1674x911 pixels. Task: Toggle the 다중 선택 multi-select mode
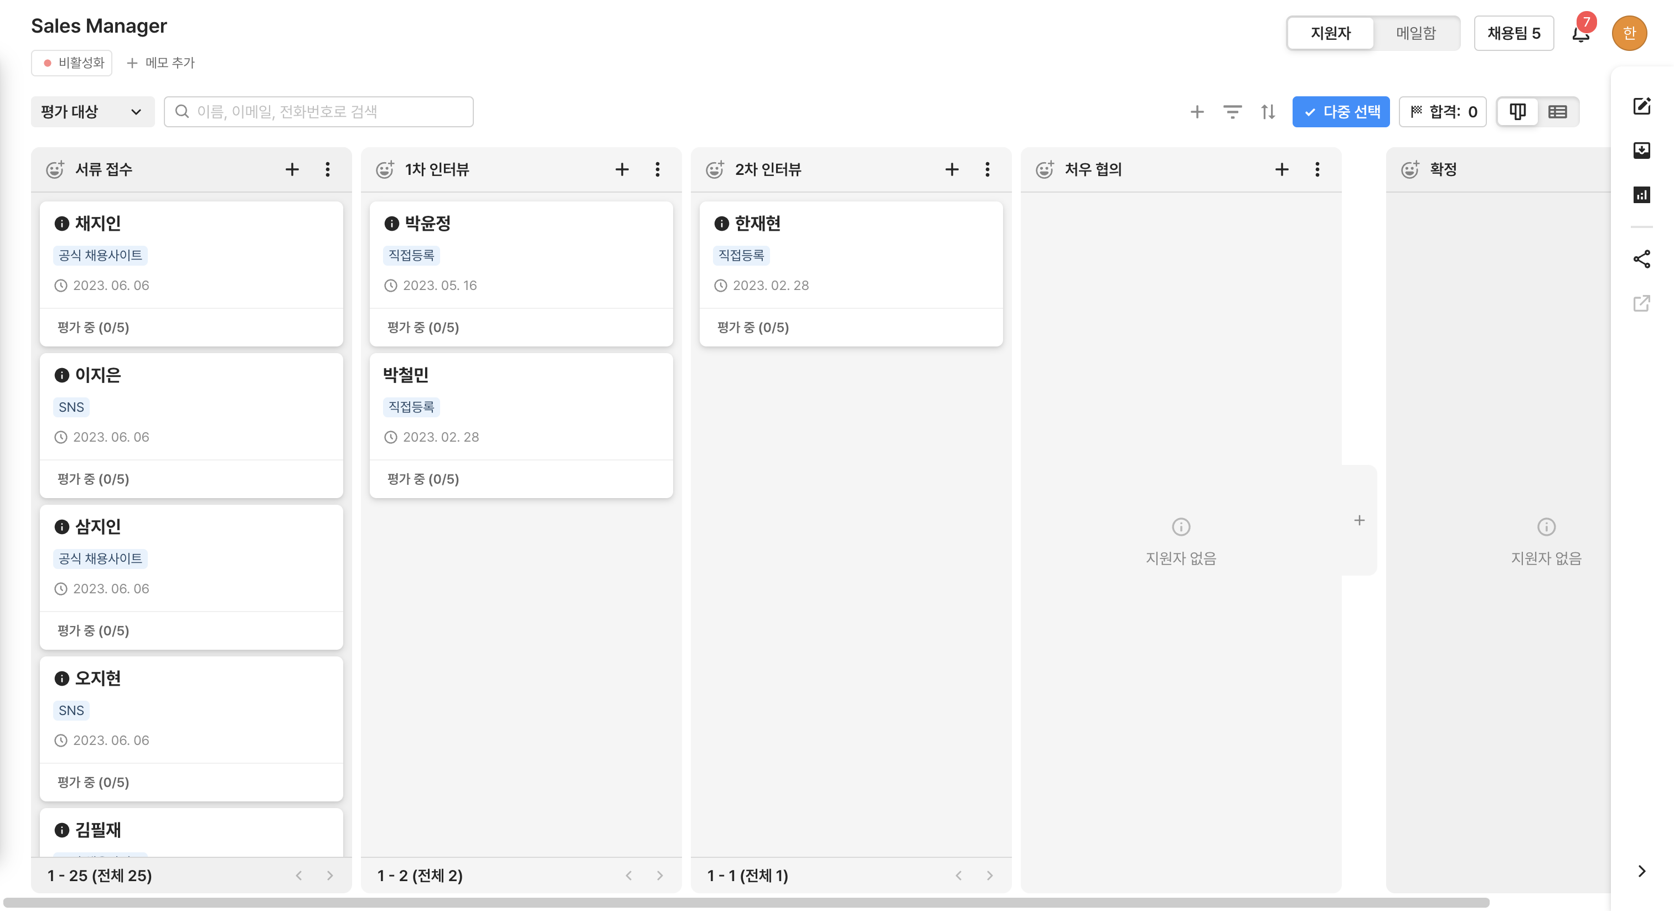[1341, 112]
